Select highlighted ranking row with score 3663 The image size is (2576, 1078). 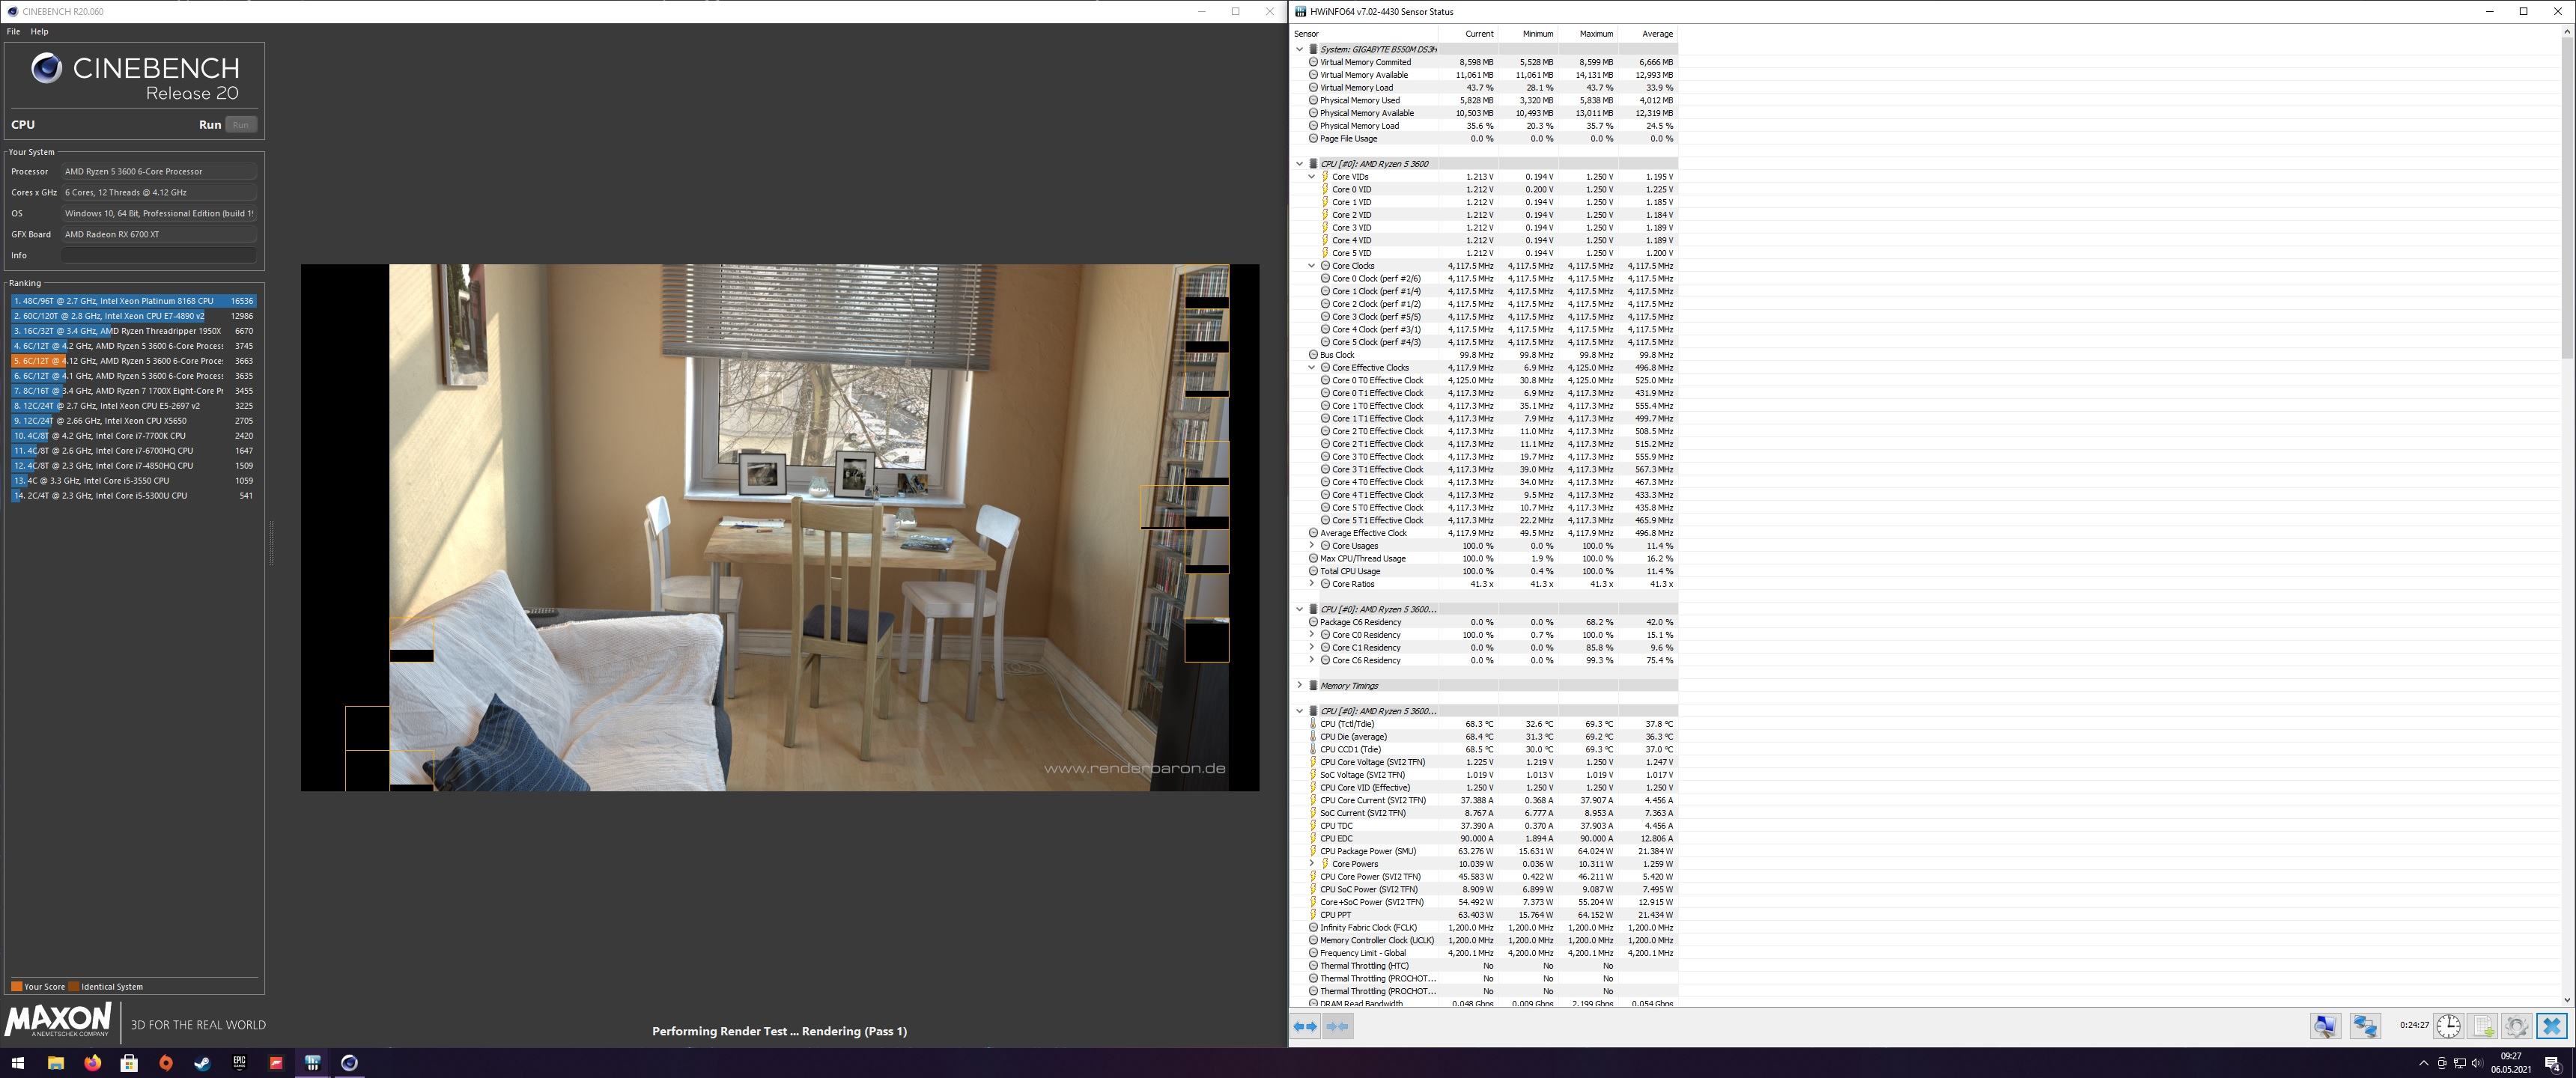click(x=133, y=360)
